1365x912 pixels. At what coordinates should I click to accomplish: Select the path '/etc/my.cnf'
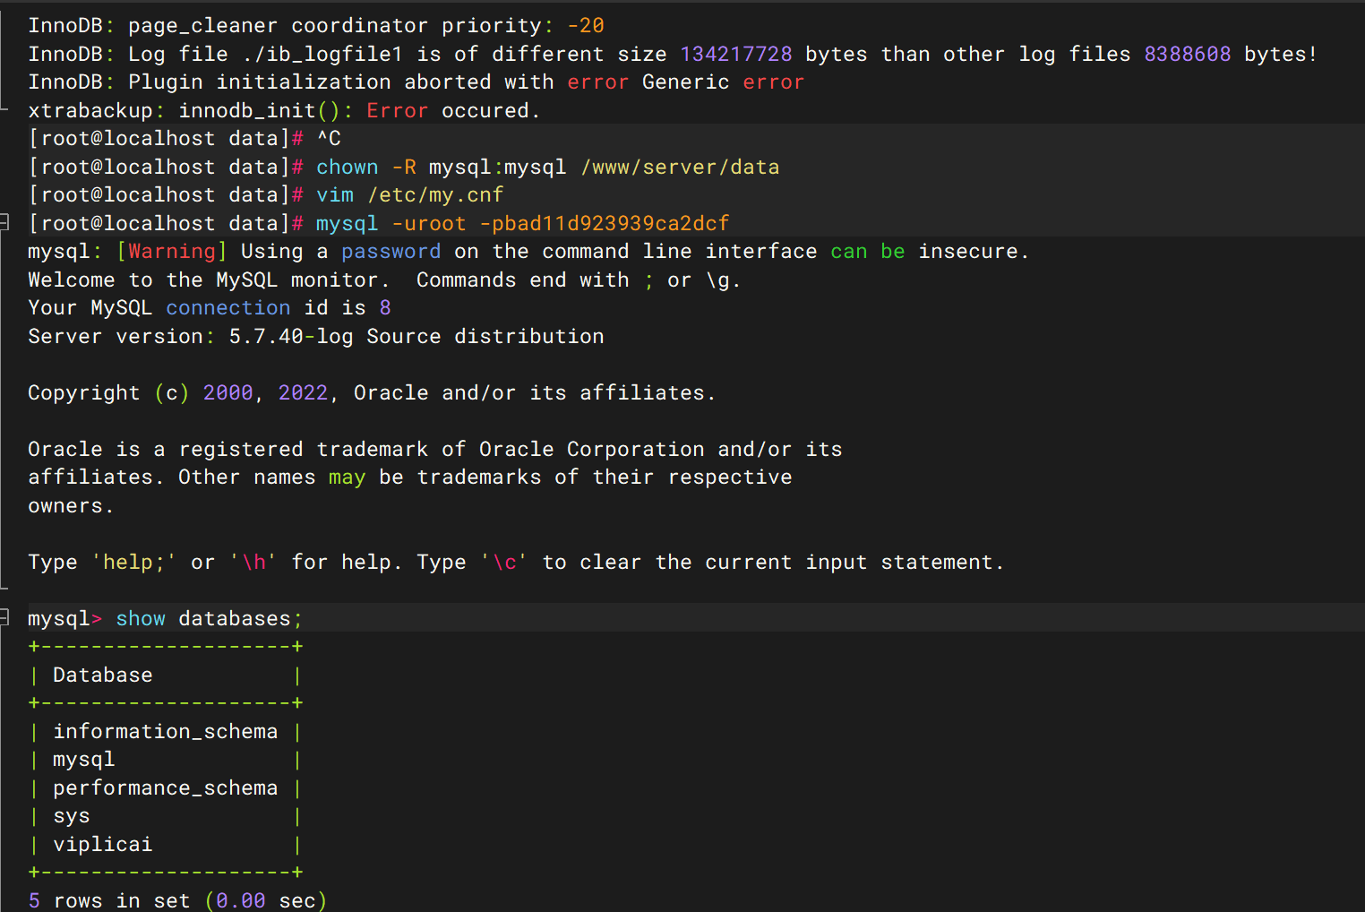[435, 195]
